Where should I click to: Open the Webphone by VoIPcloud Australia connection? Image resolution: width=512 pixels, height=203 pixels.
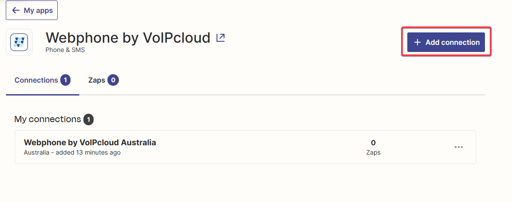pos(90,143)
